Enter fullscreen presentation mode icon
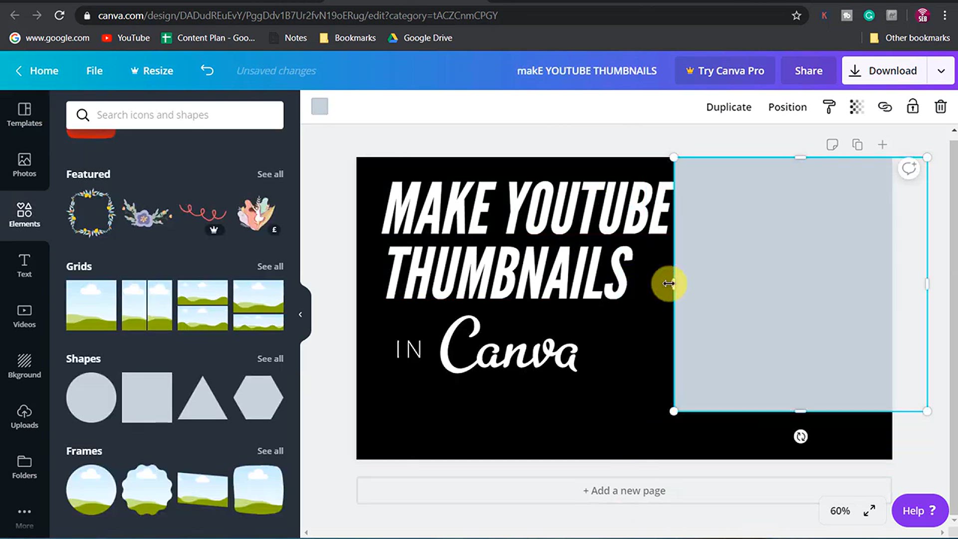 (869, 511)
